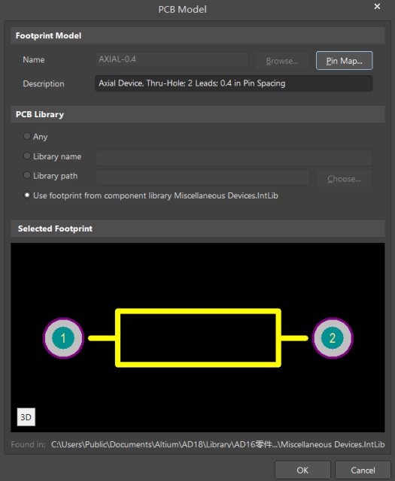
Task: Click the Browse footprint button
Action: coord(282,61)
